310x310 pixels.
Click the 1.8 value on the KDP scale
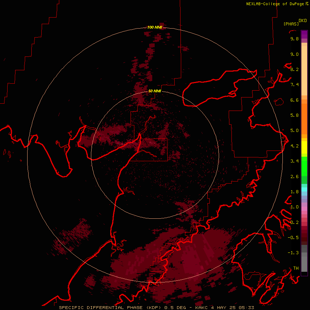pos(294,192)
